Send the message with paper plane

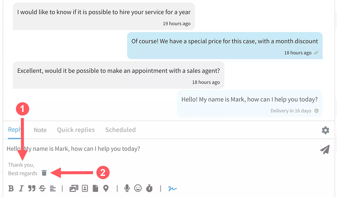coord(324,149)
